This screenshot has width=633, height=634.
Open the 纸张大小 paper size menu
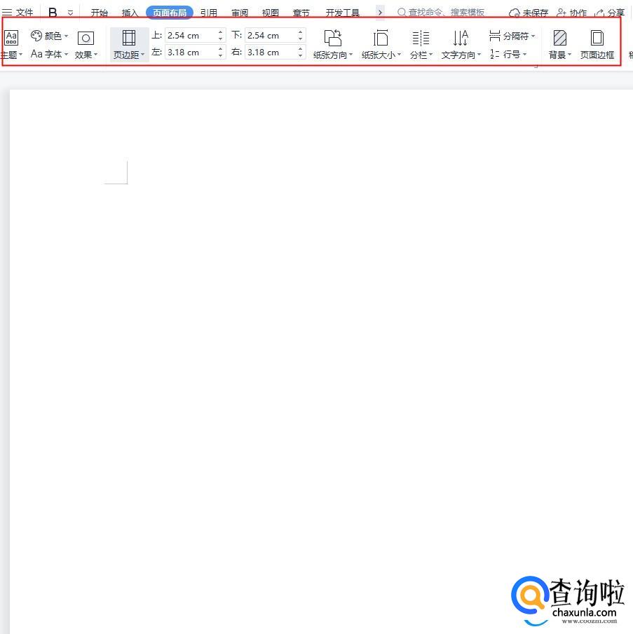pyautogui.click(x=381, y=44)
